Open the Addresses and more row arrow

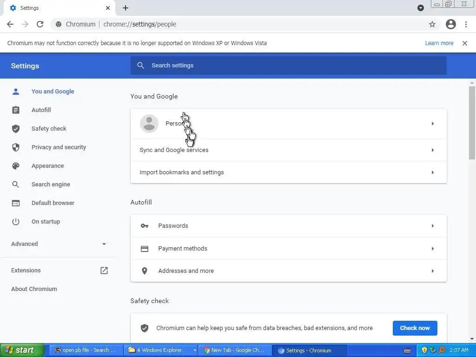[433, 271]
